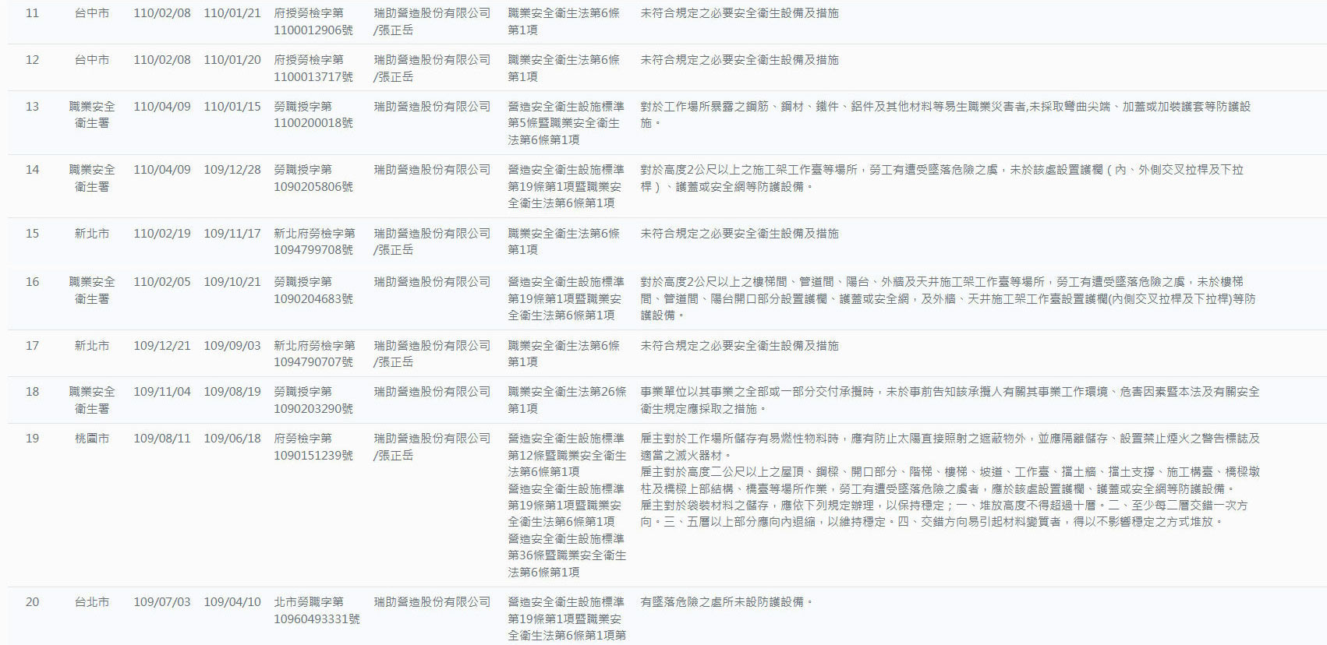
Task: Select document number 10960493331號 in row 20
Action: coord(317,619)
